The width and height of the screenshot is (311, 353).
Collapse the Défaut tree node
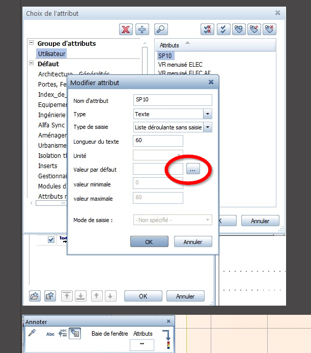(32, 63)
